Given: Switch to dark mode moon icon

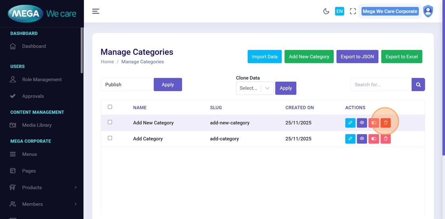Looking at the screenshot, I should coord(326,11).
